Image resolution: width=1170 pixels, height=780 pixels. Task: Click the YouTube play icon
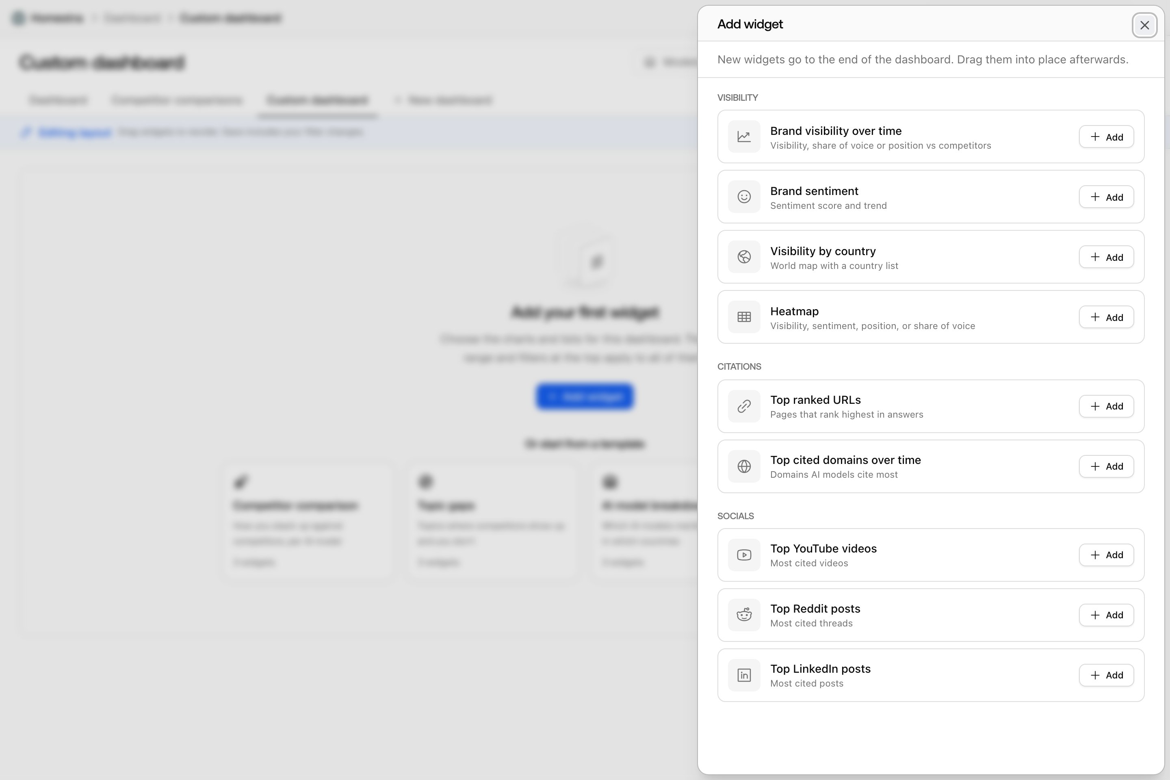[x=744, y=555]
